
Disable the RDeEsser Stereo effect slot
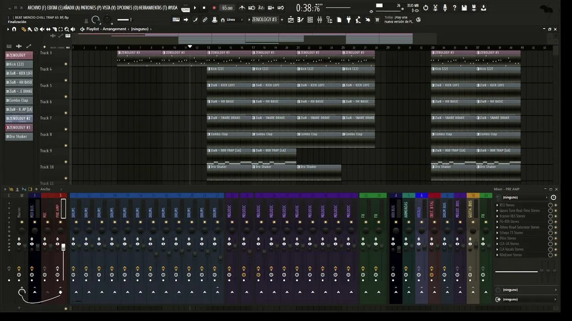pyautogui.click(x=555, y=255)
